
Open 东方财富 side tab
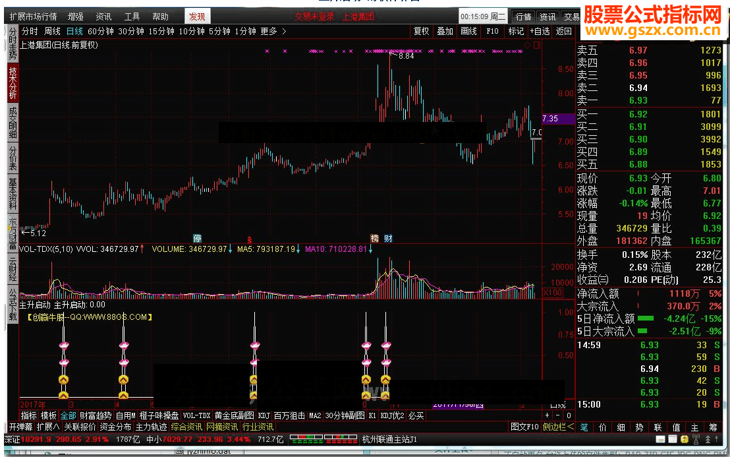13,233
